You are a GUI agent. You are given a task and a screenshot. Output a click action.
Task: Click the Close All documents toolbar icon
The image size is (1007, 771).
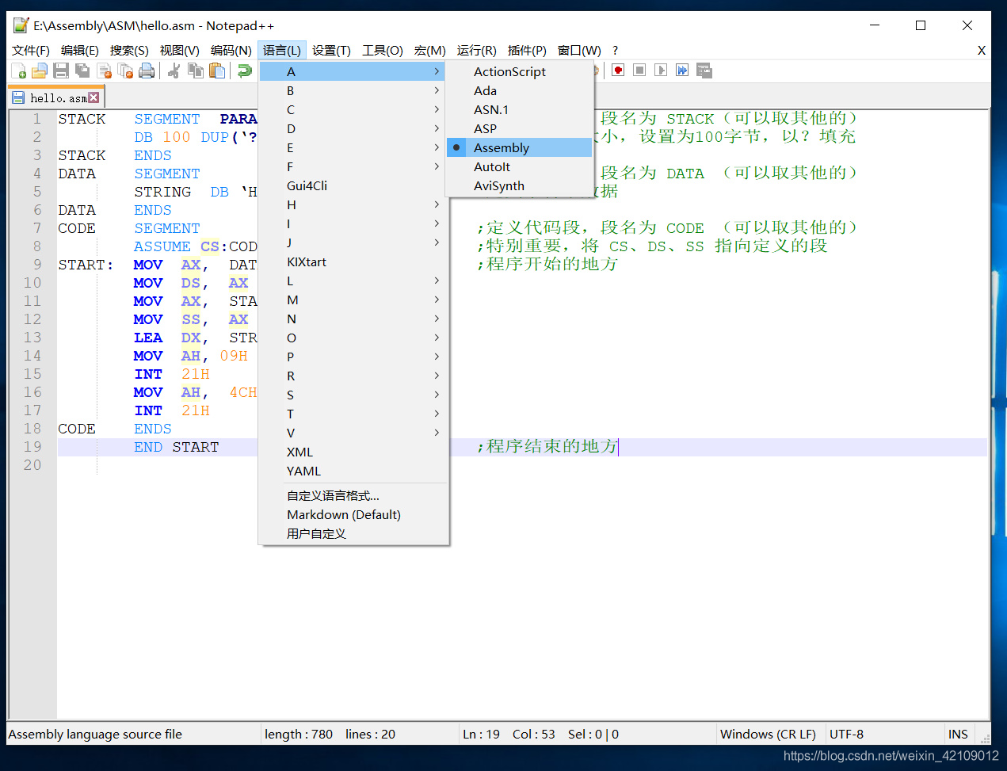click(x=125, y=71)
